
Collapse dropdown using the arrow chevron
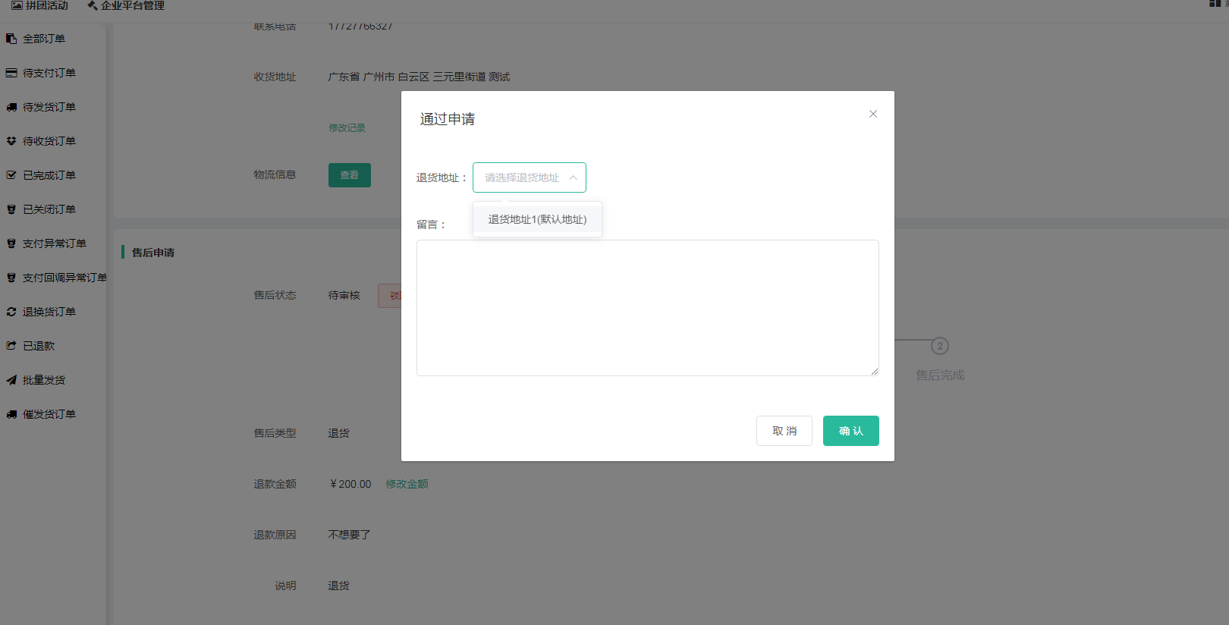[x=573, y=177]
